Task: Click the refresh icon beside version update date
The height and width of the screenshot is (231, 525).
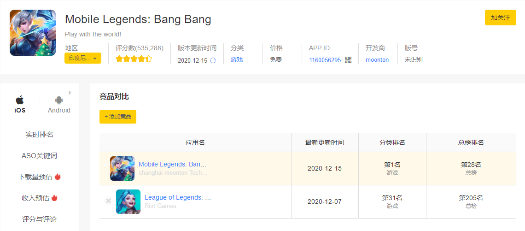Action: point(213,60)
